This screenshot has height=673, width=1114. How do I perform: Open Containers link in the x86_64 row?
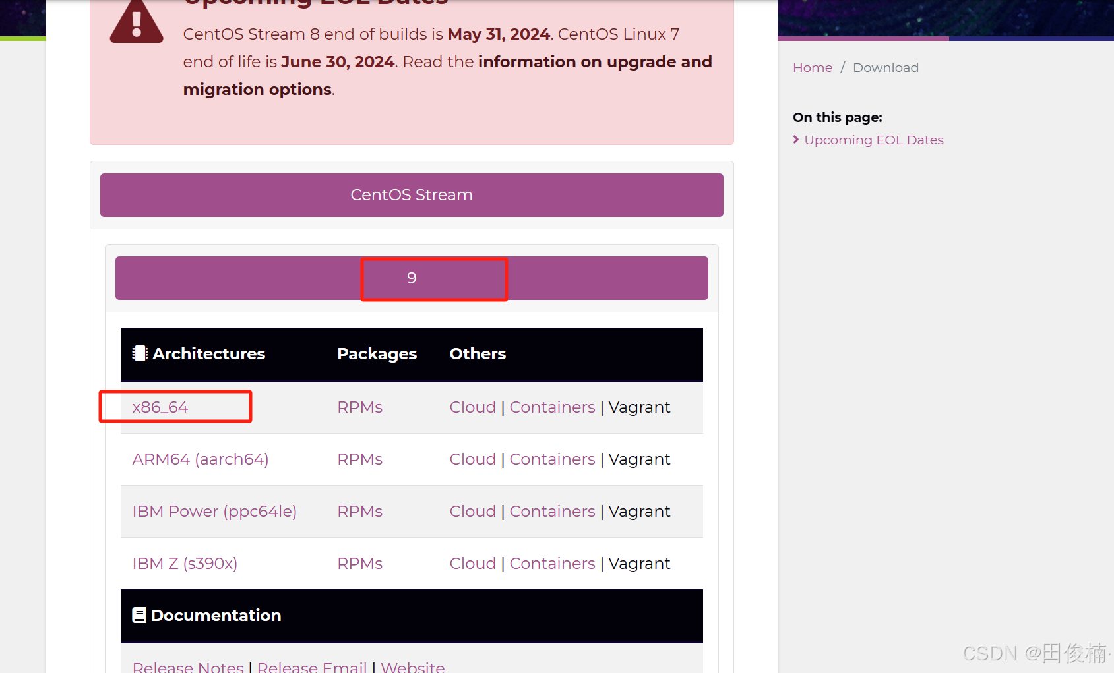pos(553,407)
